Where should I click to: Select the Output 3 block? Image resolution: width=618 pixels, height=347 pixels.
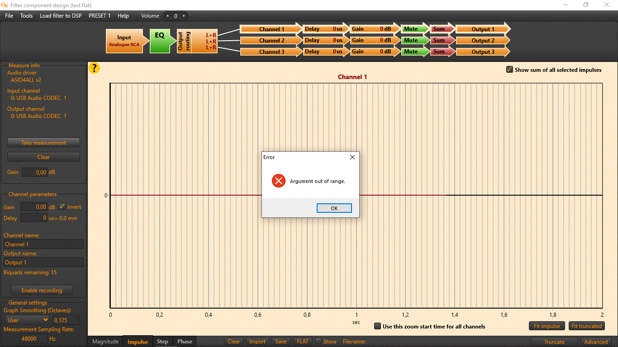coord(483,52)
